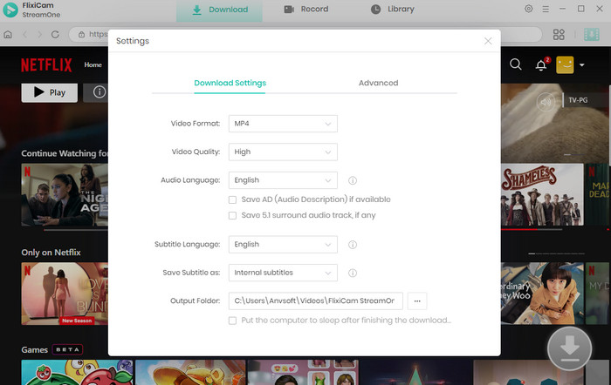Open Save Subtitle as dropdown
The width and height of the screenshot is (611, 385).
click(x=283, y=273)
